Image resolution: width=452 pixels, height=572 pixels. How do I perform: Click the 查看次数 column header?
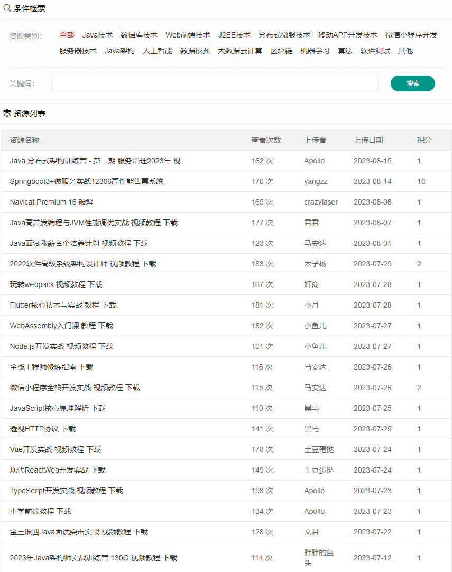pos(266,140)
